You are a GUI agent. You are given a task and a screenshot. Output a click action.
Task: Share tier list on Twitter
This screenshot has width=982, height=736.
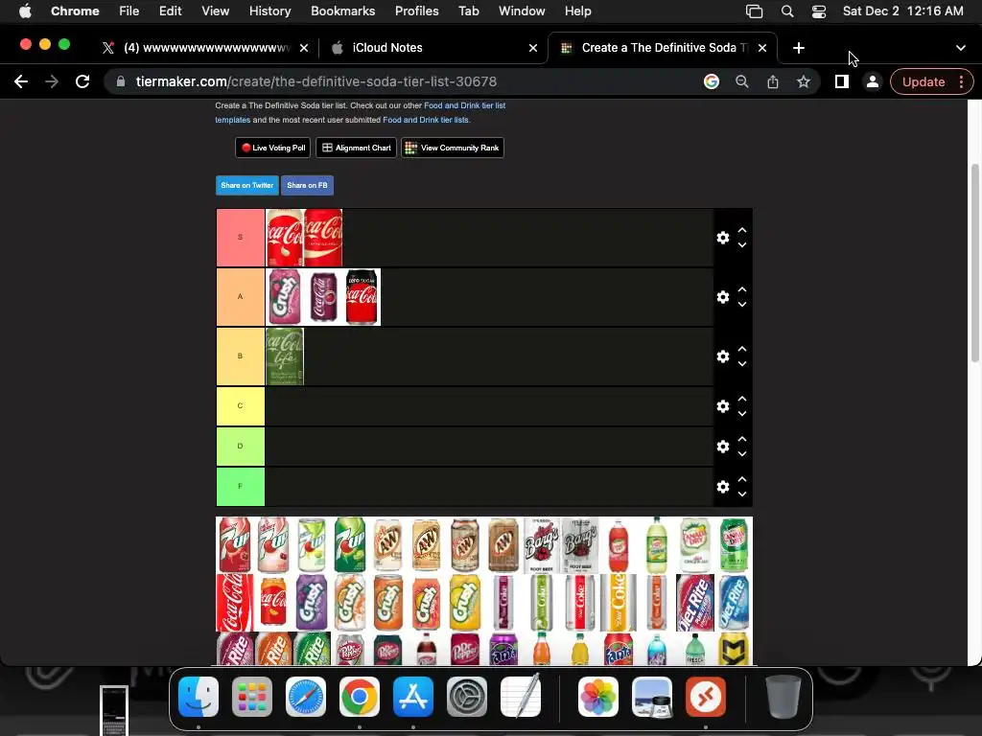[246, 185]
